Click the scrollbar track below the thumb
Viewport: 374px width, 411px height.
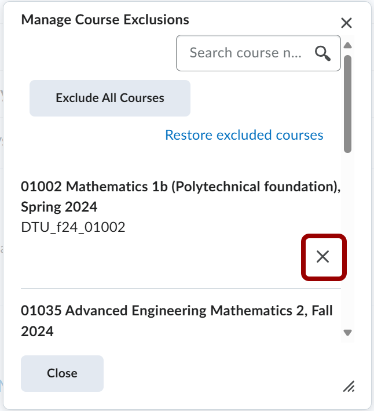[x=347, y=243]
